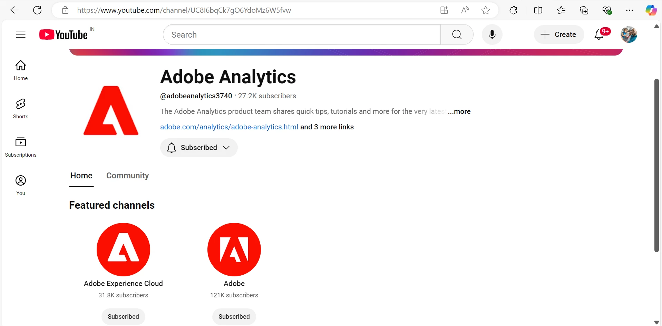
Task: Open Adobe featured channel avatar
Action: click(234, 249)
